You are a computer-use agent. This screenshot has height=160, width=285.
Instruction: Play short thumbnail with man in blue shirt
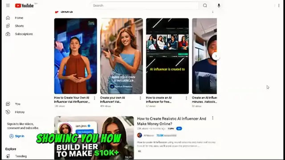click(204, 56)
